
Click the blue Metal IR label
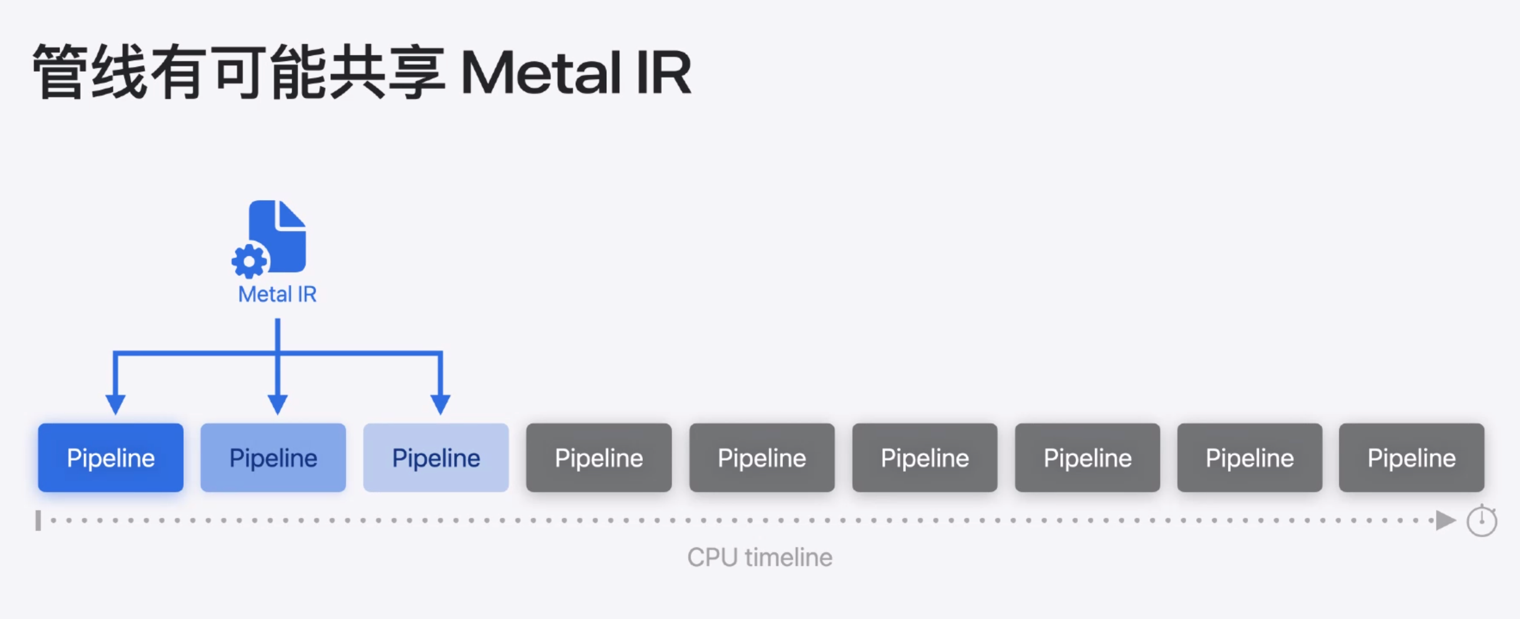tap(277, 294)
